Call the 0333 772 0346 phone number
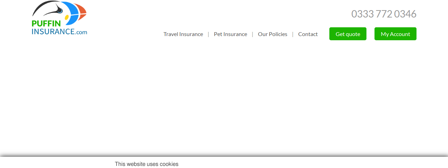448x168 pixels. [x=384, y=14]
